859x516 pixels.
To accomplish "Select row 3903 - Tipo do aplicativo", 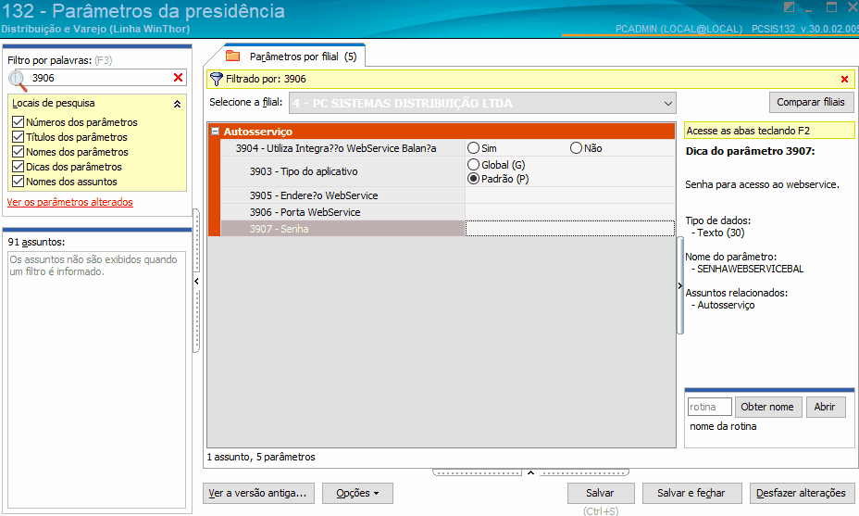I will pyautogui.click(x=342, y=171).
